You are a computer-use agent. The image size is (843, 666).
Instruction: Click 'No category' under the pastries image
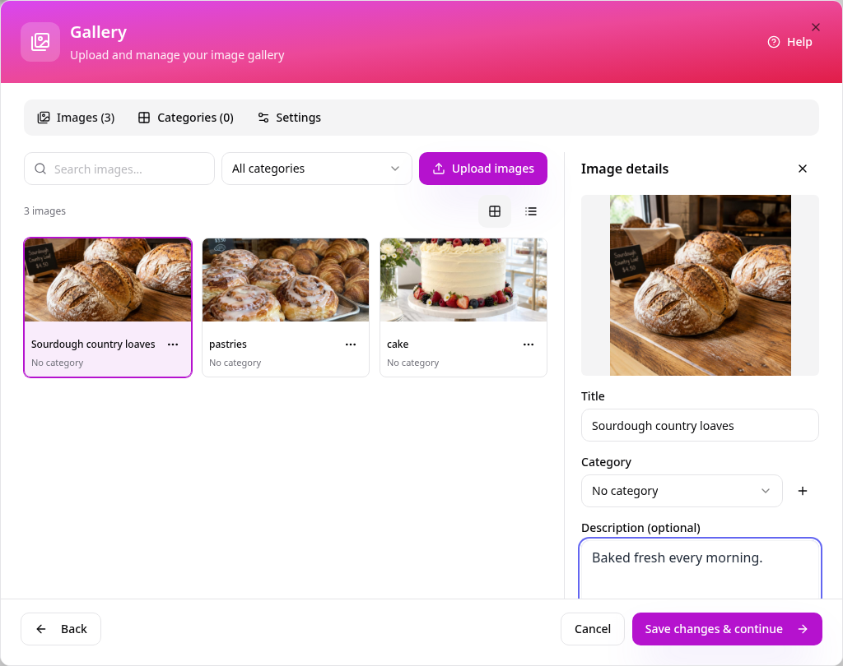tap(235, 363)
